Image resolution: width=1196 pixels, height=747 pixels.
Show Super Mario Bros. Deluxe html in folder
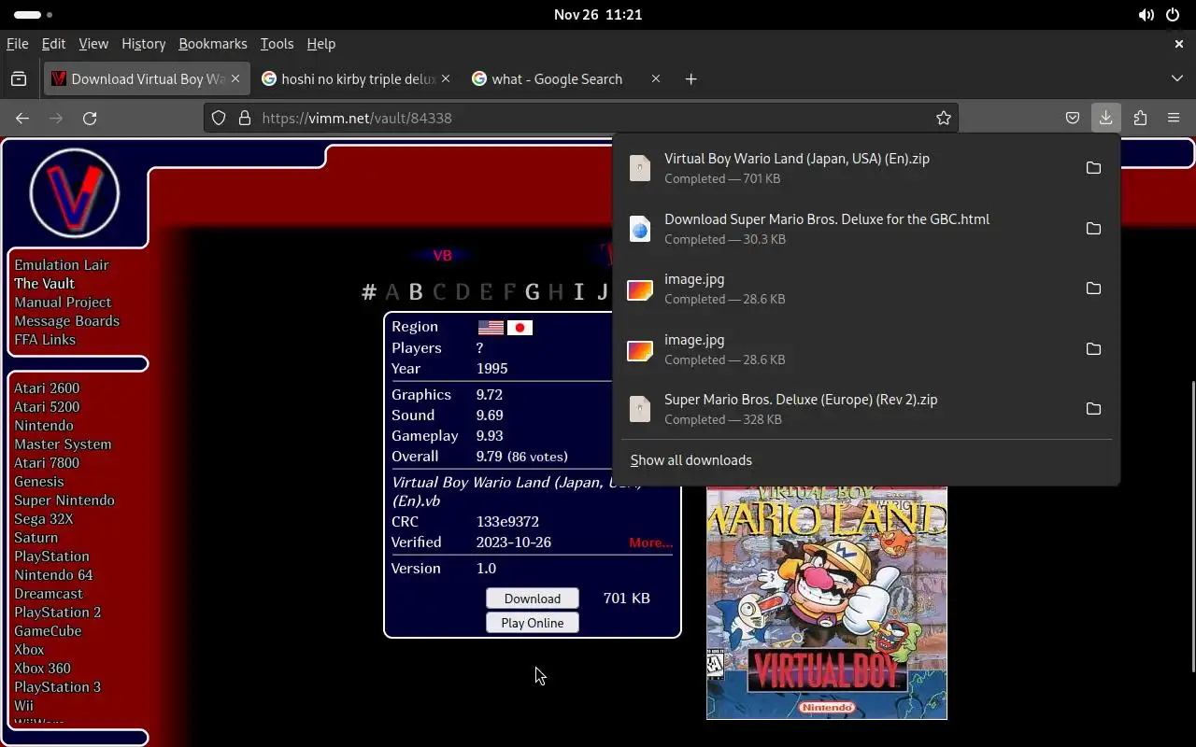click(1093, 229)
